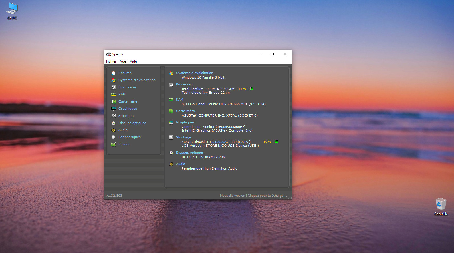Select the Corbeille recycle bin icon
The width and height of the screenshot is (454, 253).
coord(441,207)
